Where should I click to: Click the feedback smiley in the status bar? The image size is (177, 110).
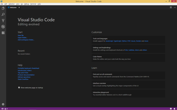(171, 109)
